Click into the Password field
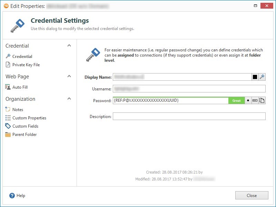This screenshot has height=207, width=276. point(170,100)
